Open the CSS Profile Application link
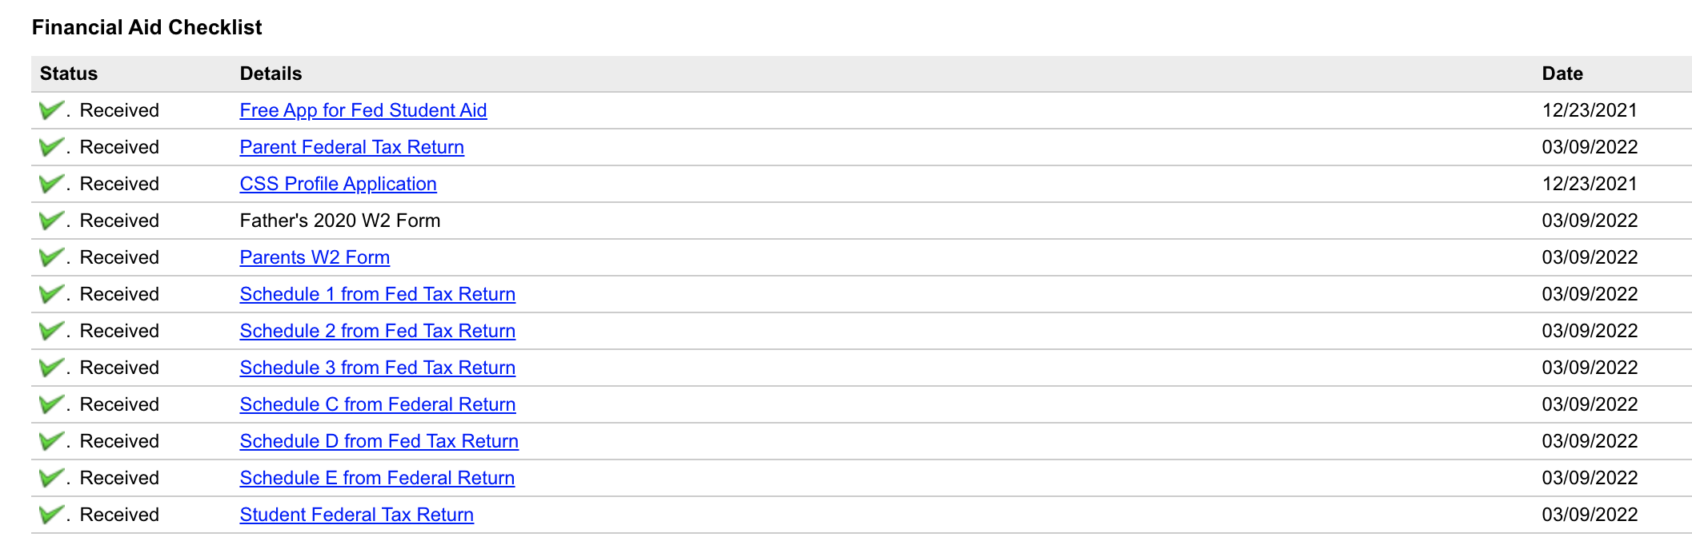Viewport: 1692px width, 549px height. point(338,184)
